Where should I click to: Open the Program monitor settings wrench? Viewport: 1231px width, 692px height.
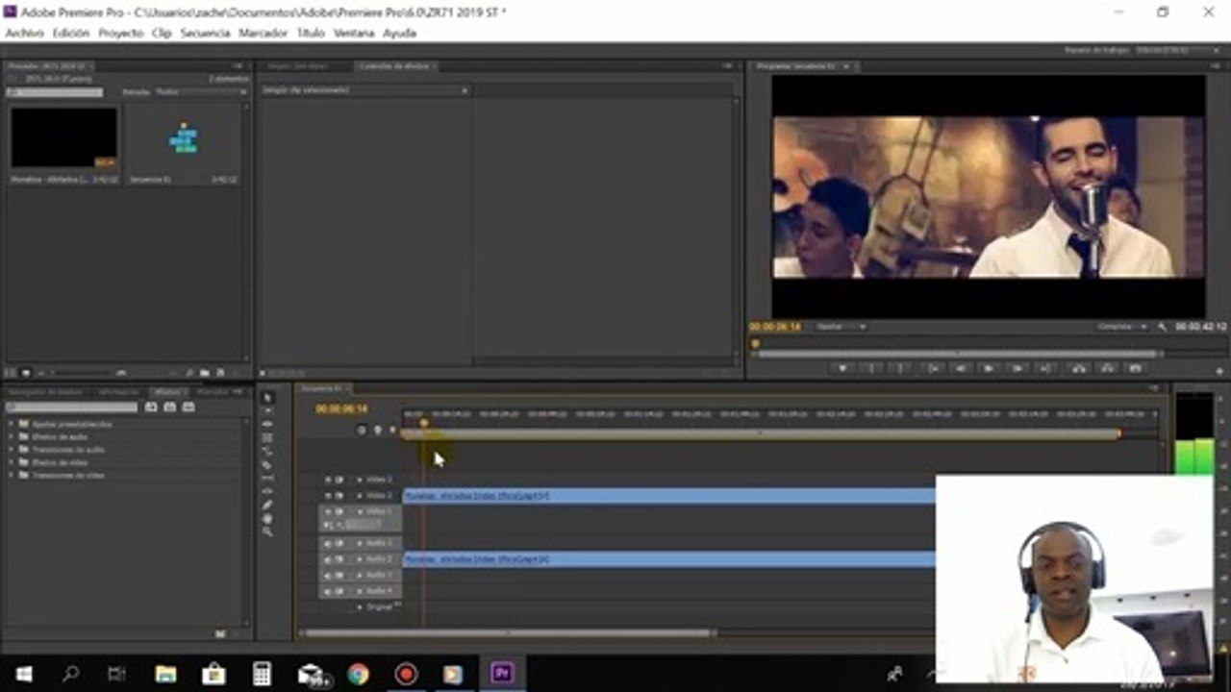tap(1163, 327)
